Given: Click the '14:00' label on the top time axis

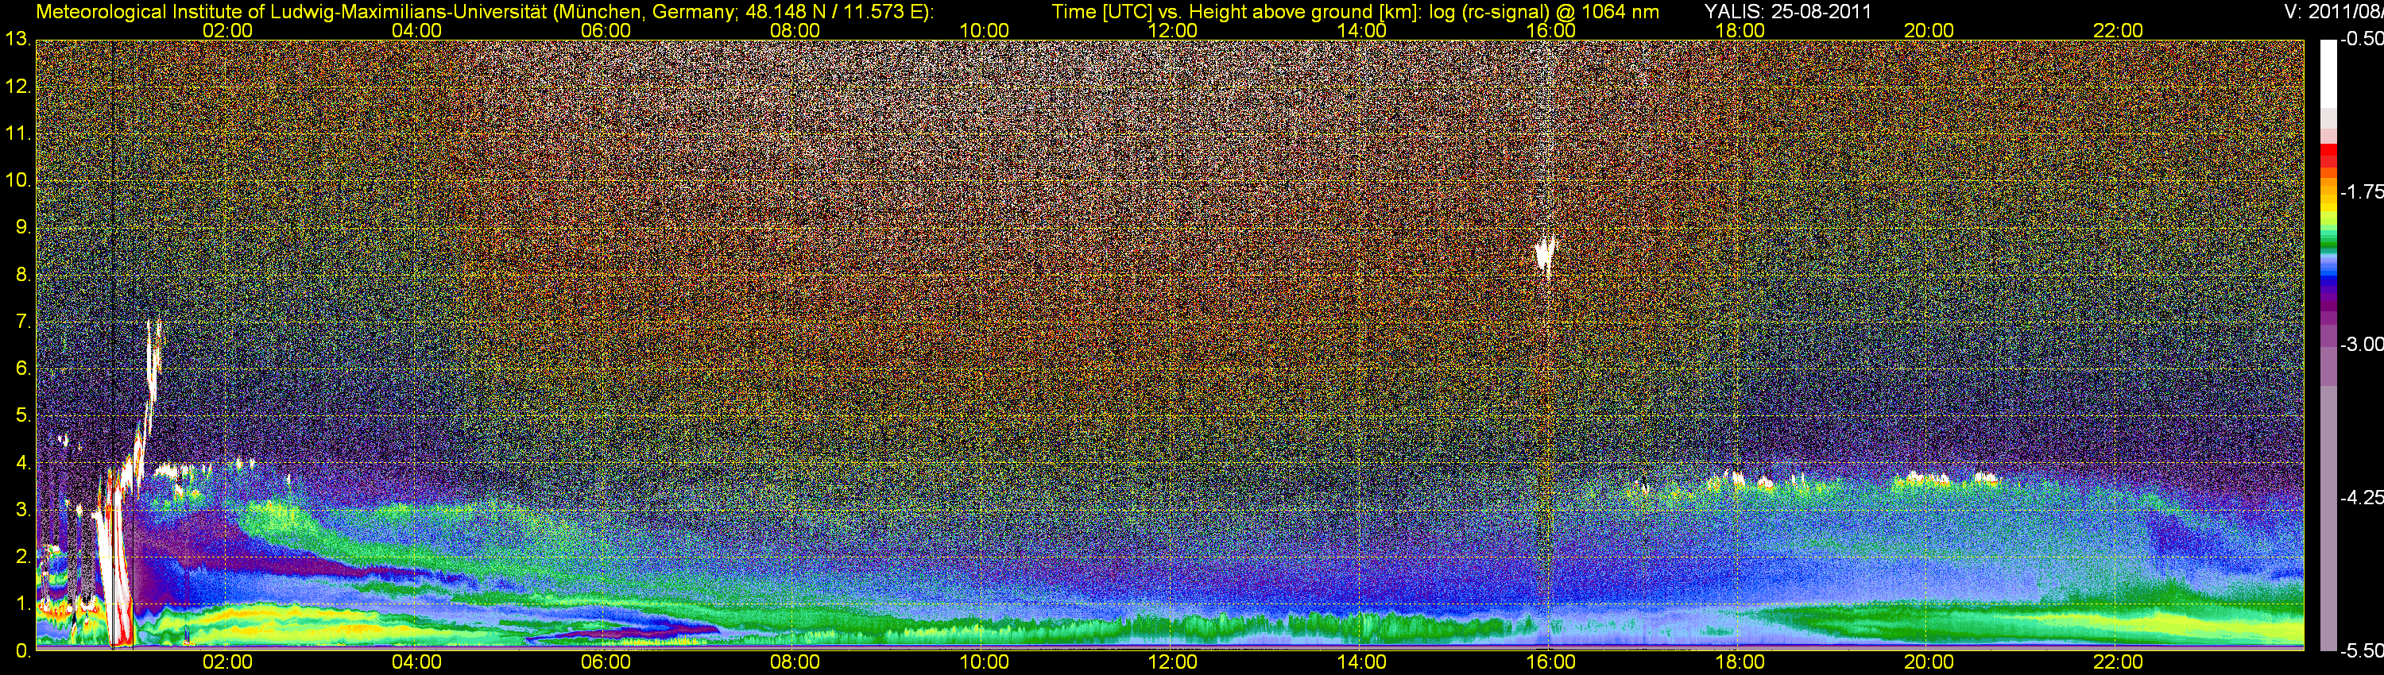Looking at the screenshot, I should coord(1362,30).
